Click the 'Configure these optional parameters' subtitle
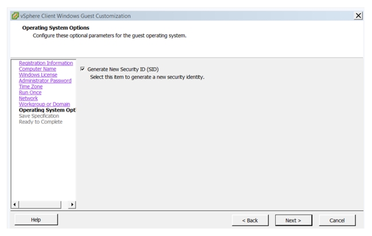 109,36
